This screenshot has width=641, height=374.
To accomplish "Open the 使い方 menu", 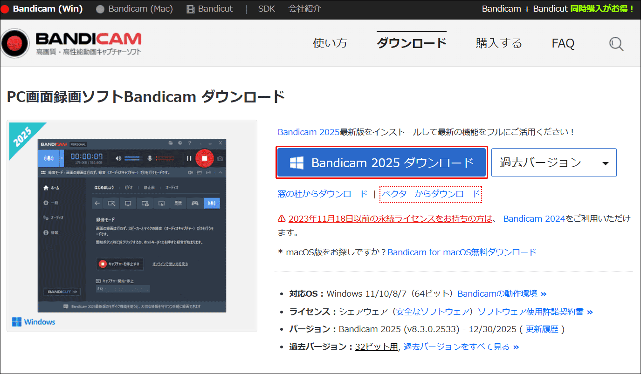I will pos(330,43).
